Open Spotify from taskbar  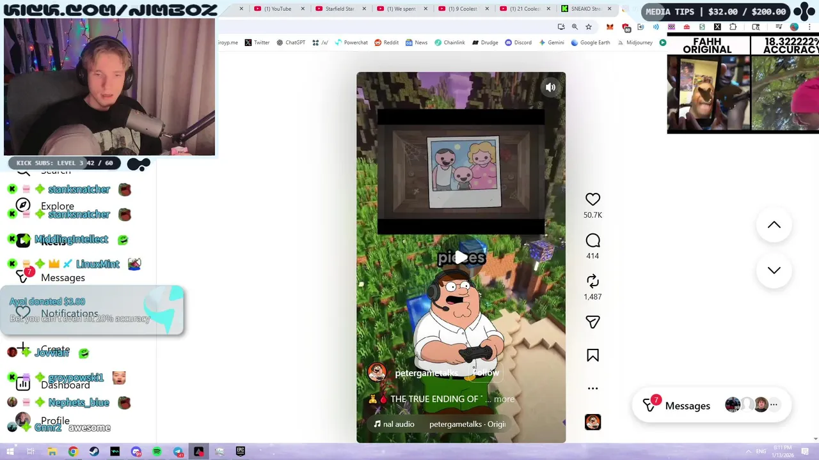(x=157, y=452)
